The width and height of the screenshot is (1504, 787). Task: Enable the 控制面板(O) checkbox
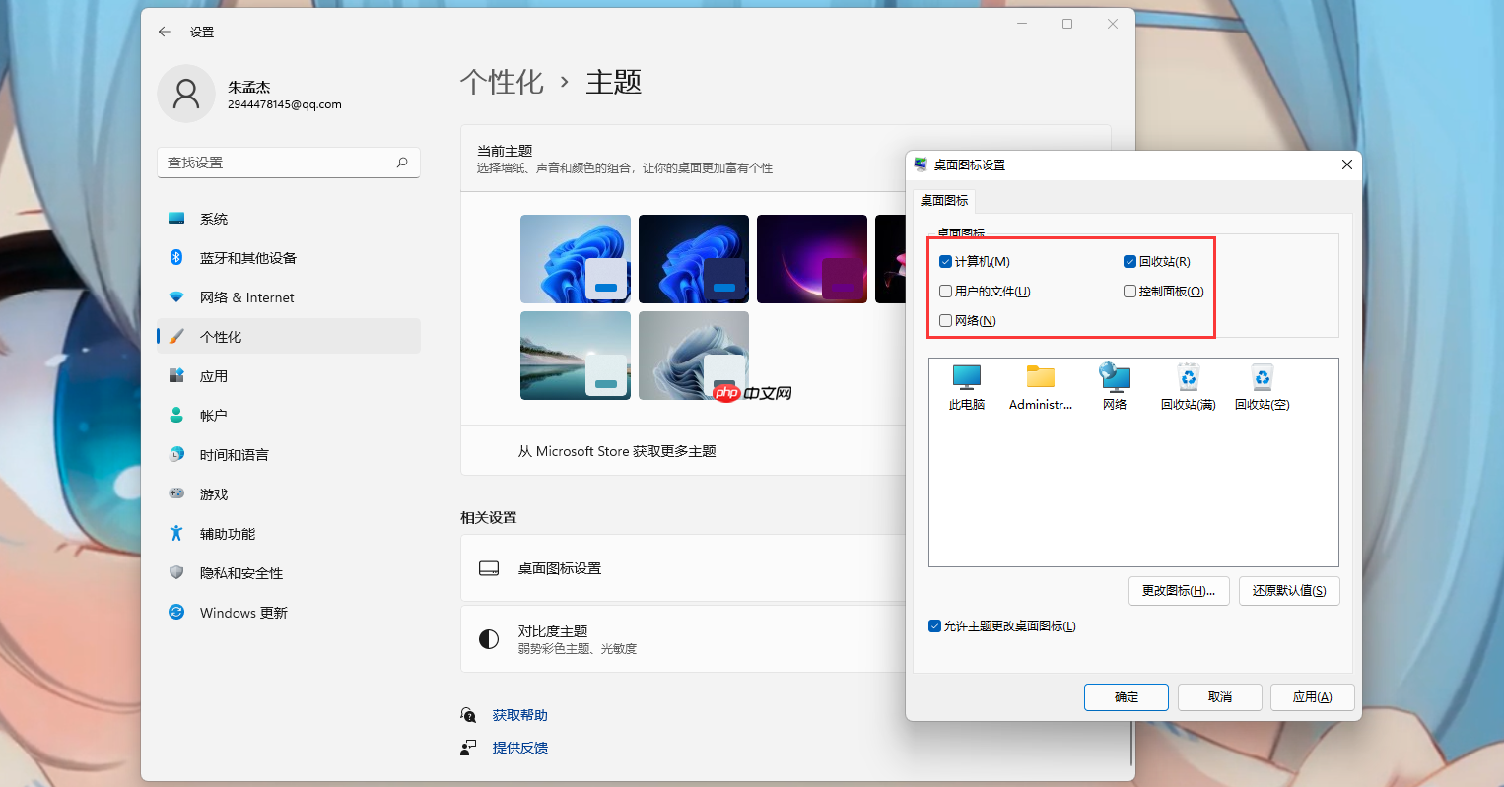tap(1128, 291)
